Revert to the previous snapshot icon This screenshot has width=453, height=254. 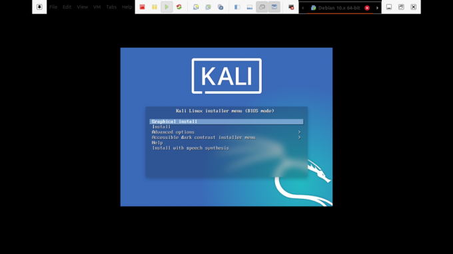[x=209, y=7]
